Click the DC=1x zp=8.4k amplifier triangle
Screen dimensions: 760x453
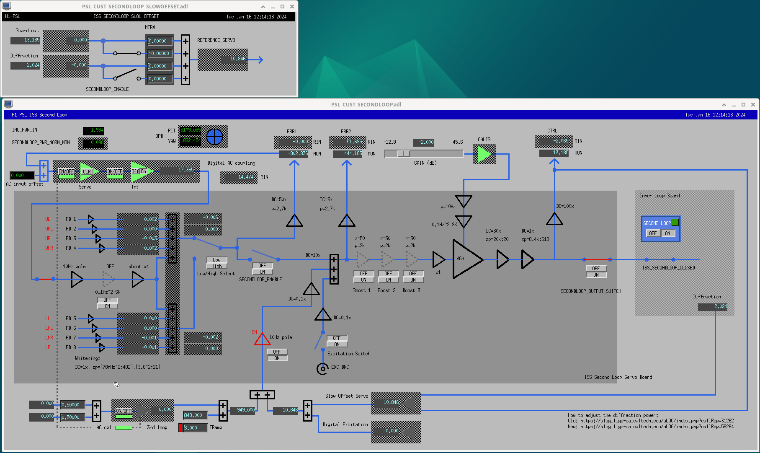pyautogui.click(x=528, y=259)
